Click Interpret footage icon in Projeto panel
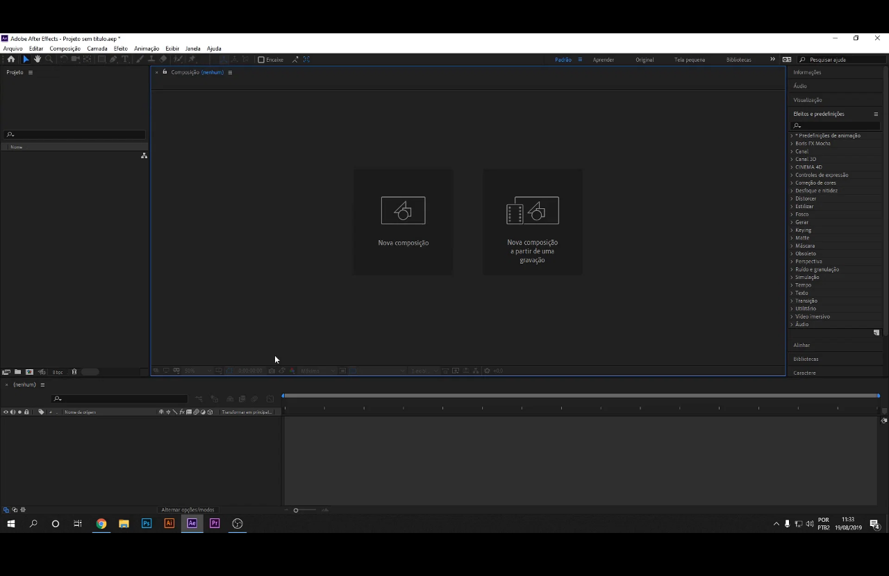 point(6,372)
